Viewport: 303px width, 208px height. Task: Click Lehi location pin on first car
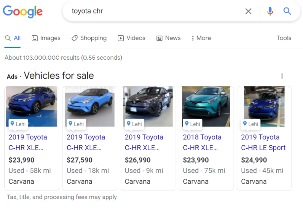[x=13, y=124]
